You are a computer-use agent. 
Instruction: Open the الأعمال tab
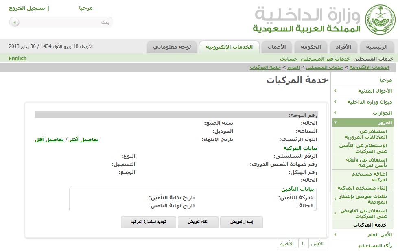pos(277,47)
